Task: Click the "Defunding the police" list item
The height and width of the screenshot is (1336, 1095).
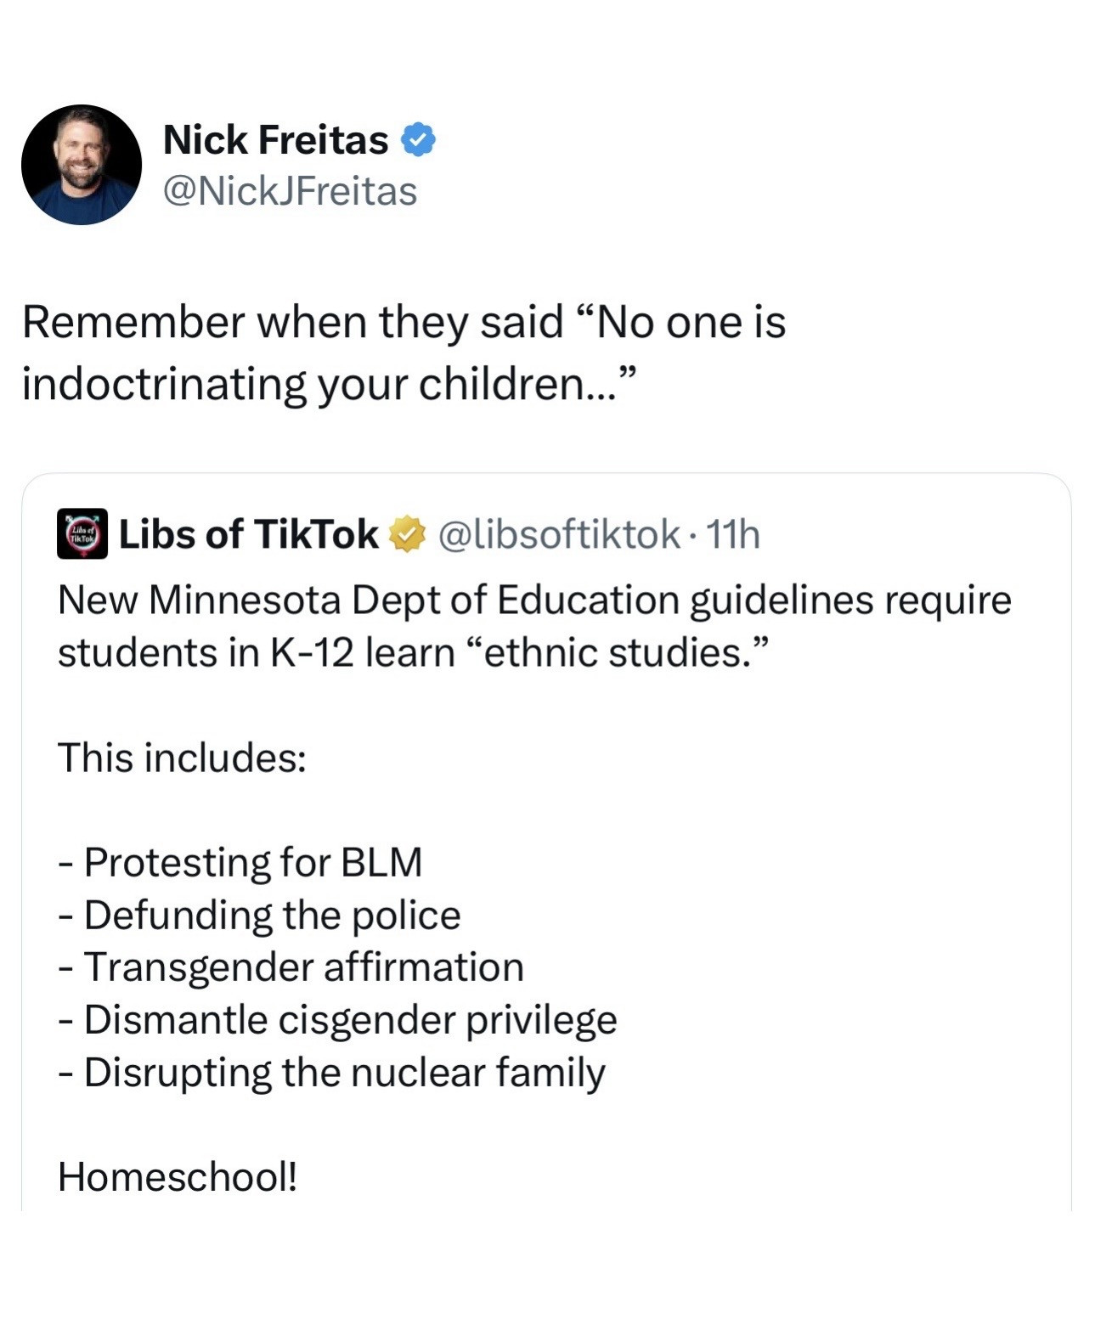Action: pyautogui.click(x=272, y=916)
